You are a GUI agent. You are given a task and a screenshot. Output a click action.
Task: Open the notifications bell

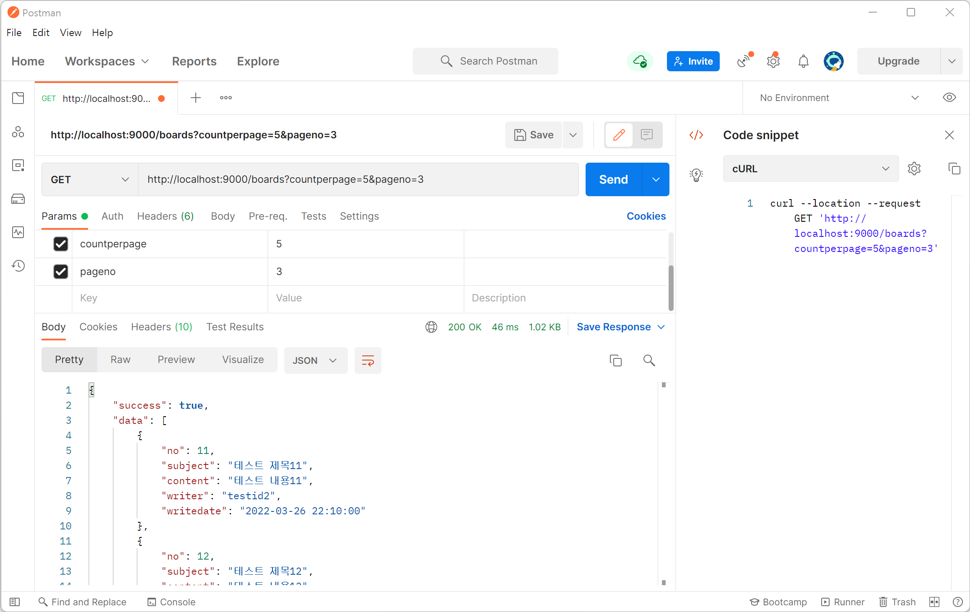(x=803, y=61)
